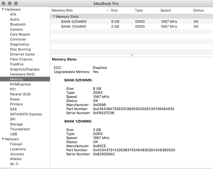
Task: Select Volumes under Network
Action: click(x=17, y=154)
